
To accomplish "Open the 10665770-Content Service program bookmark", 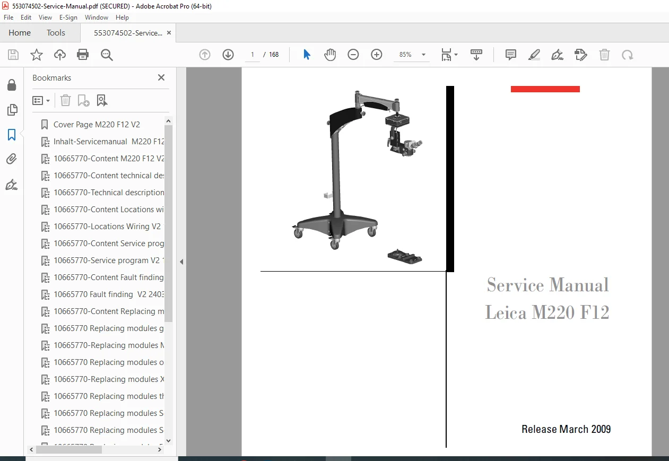I will click(109, 243).
